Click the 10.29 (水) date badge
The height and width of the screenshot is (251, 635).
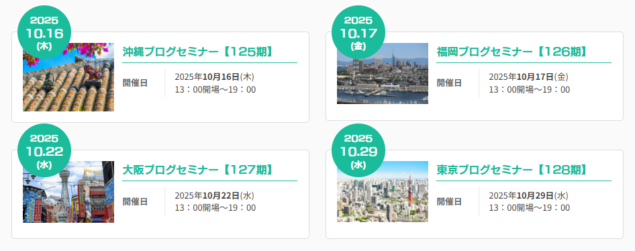click(358, 150)
